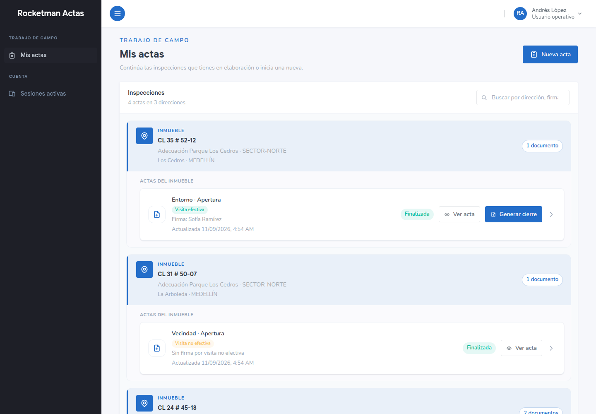Screen dimensions: 596x414
Task: Click the document icon of Vecindad · Apertura acta
Action: (157, 348)
